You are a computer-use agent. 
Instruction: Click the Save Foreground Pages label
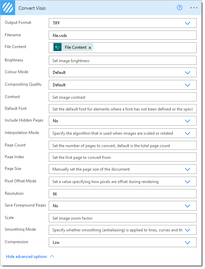coord(26,205)
